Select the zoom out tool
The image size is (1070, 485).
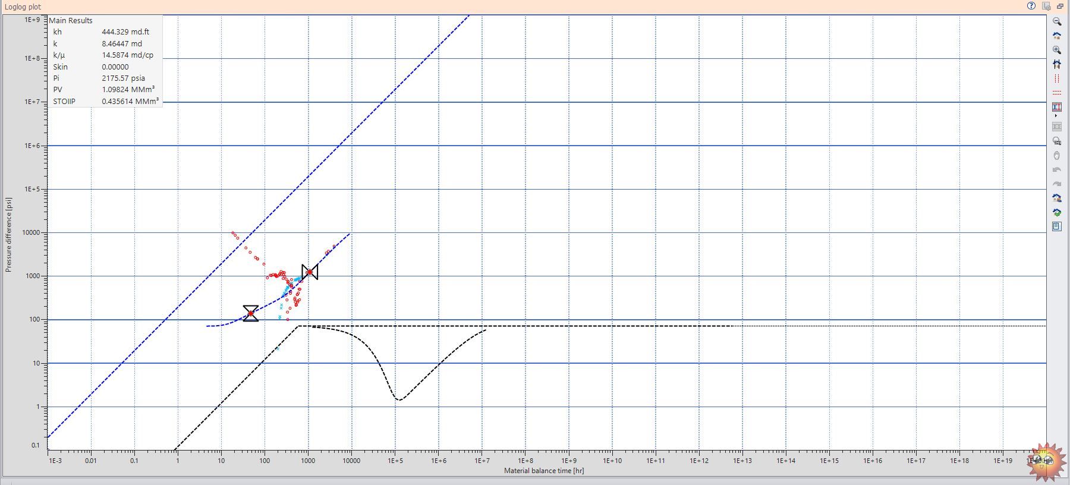click(x=1057, y=21)
